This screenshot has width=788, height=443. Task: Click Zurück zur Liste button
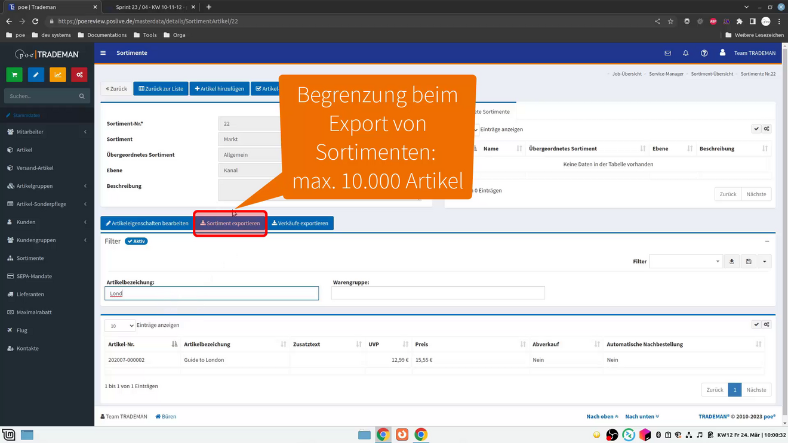tap(161, 89)
